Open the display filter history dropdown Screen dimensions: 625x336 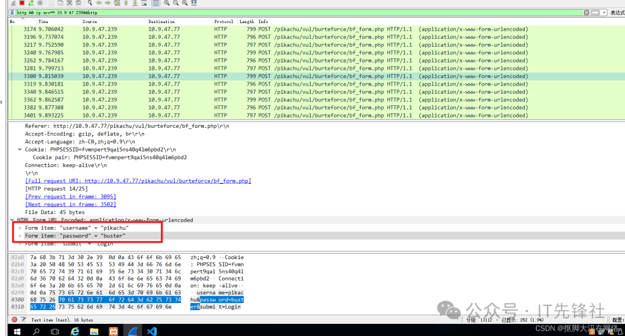[605, 12]
